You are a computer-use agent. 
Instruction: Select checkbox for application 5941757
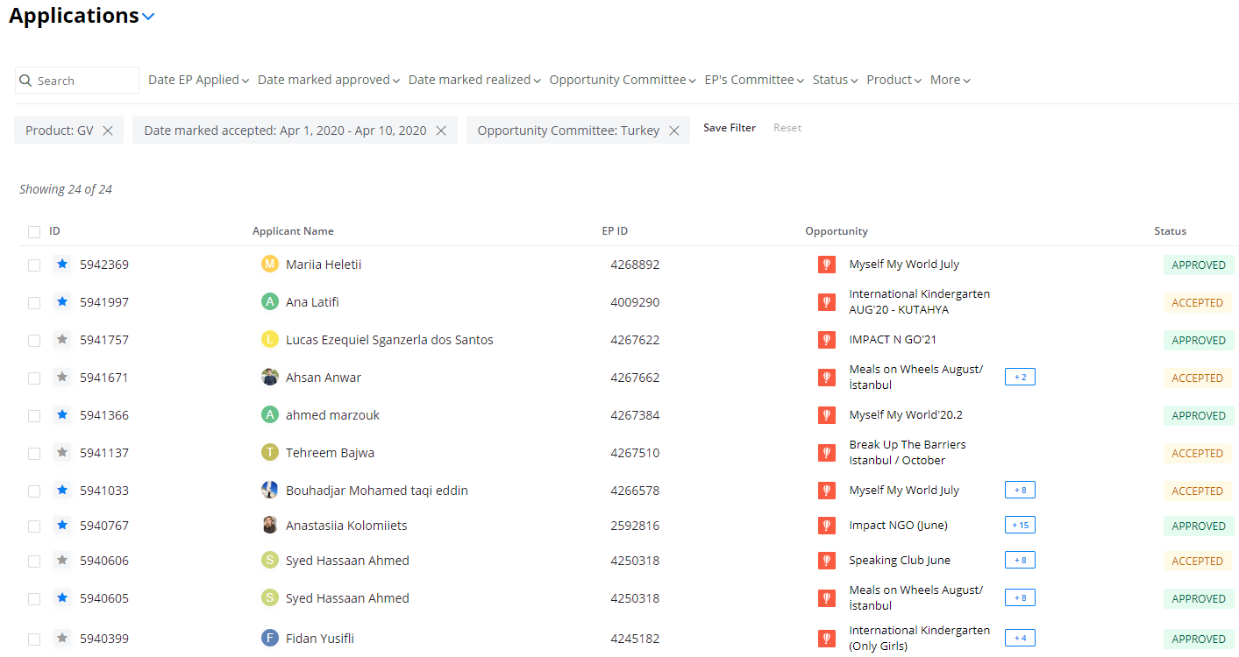tap(34, 340)
